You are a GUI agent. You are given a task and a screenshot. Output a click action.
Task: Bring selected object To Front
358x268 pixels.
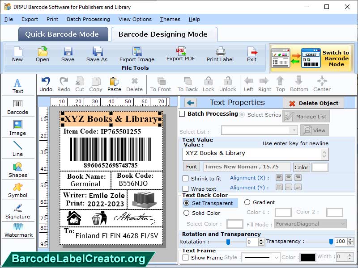(161, 84)
